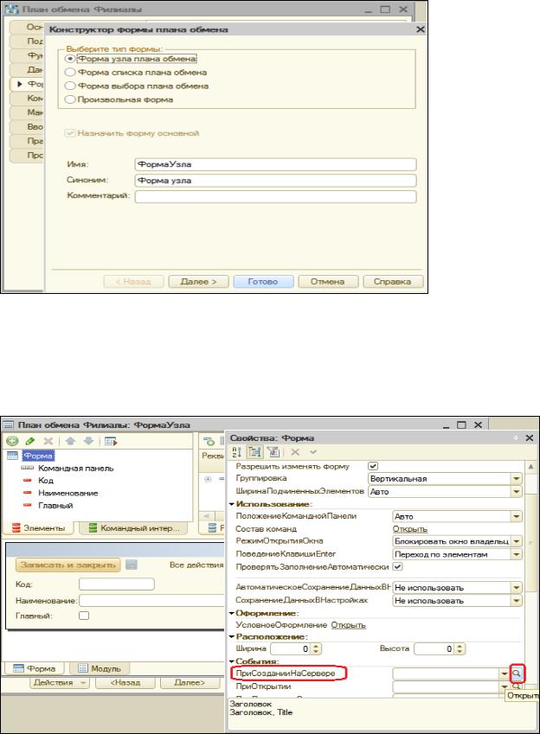The height and width of the screenshot is (734, 540).
Task: Open the 'Группировка' dropdown
Action: [516, 479]
